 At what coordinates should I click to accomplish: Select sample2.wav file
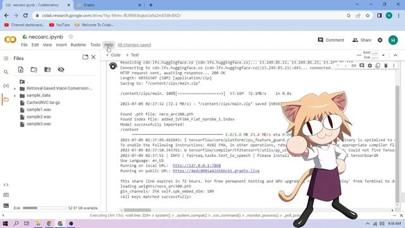pos(39,117)
